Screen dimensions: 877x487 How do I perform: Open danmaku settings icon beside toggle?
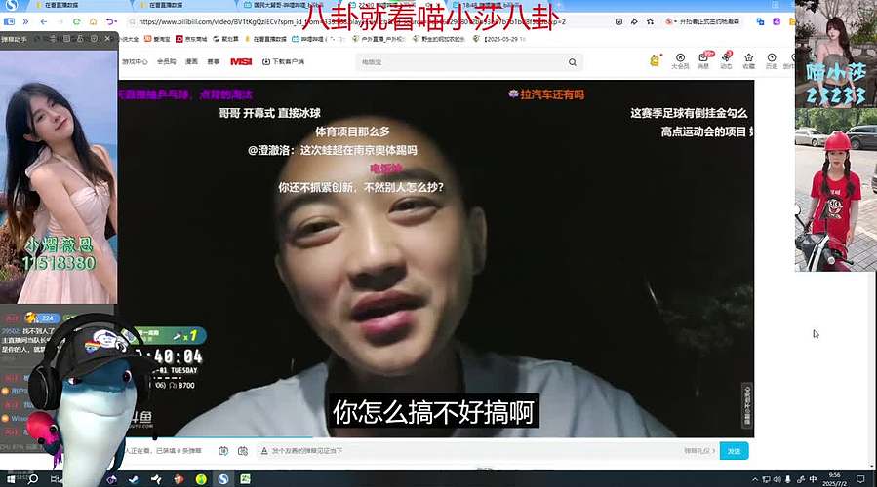[243, 451]
